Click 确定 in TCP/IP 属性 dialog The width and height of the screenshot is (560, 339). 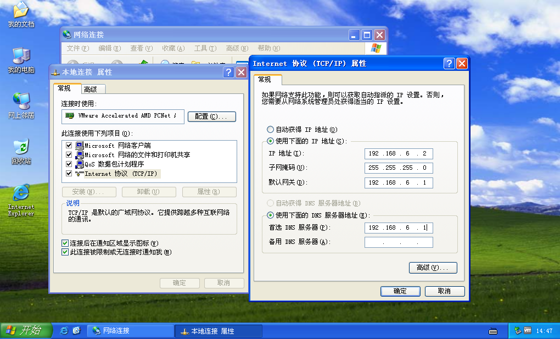pyautogui.click(x=400, y=291)
